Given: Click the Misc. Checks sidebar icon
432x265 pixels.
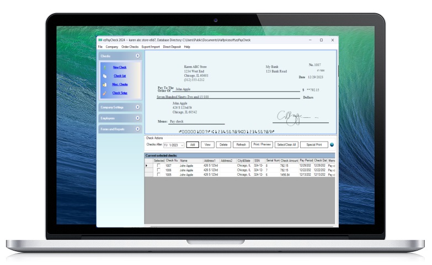Looking at the screenshot, I should 105,84.
